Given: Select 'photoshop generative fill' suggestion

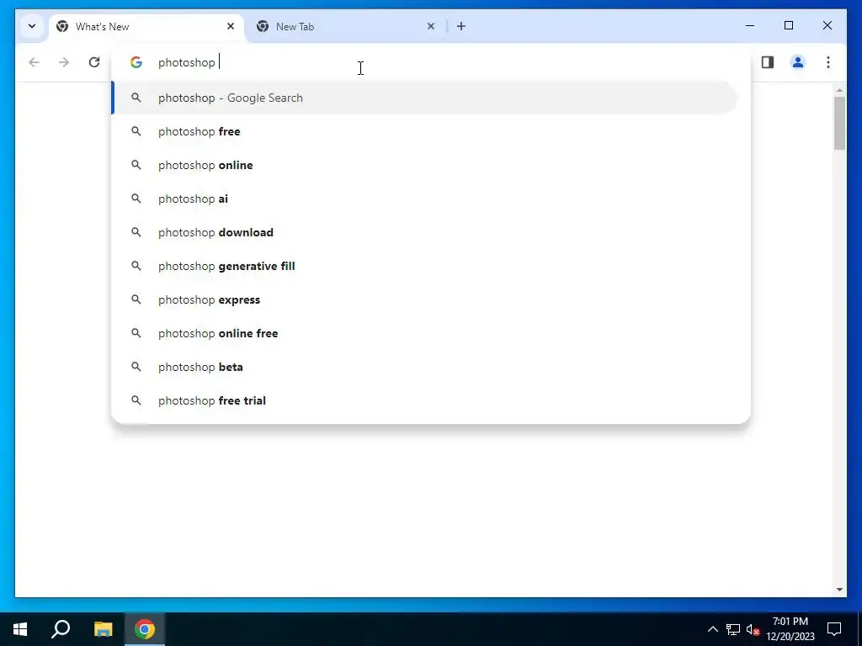Looking at the screenshot, I should [424, 266].
